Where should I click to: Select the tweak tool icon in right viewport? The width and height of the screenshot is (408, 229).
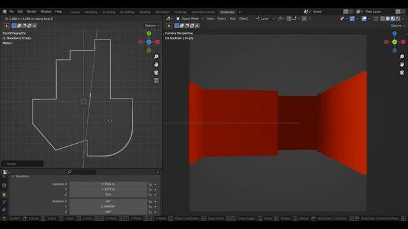[x=169, y=25]
